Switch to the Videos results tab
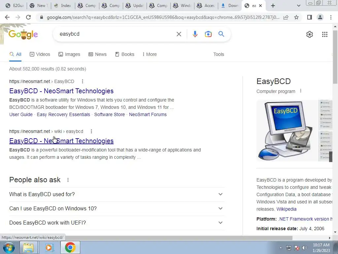This screenshot has width=338, height=254. click(40, 54)
